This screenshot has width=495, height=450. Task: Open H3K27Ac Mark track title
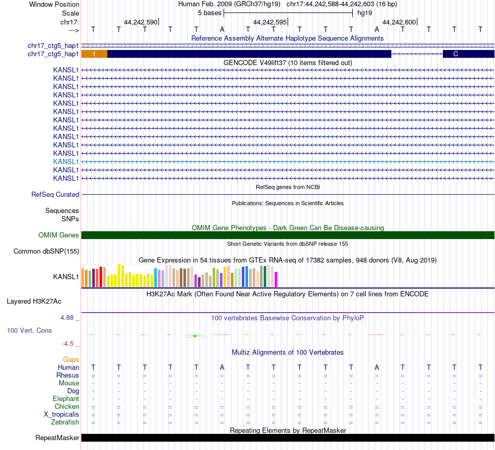click(287, 294)
